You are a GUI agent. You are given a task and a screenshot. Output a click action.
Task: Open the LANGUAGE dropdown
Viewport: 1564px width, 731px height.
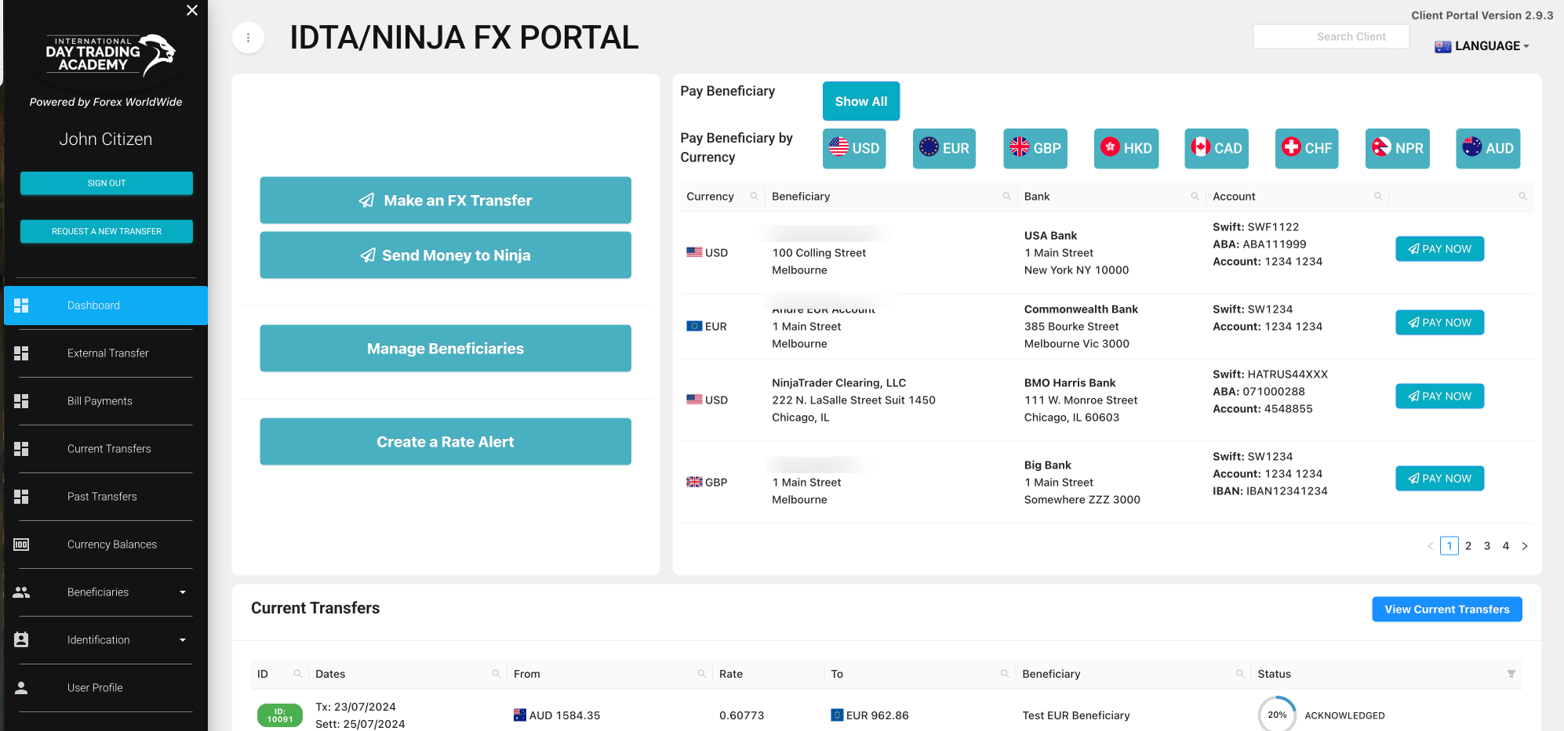[1482, 46]
